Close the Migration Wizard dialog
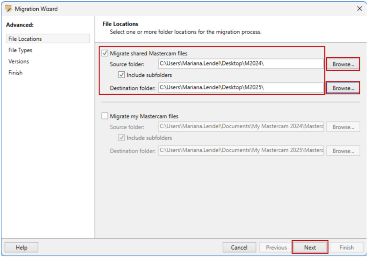Image resolution: width=369 pixels, height=258 pixels. click(x=359, y=9)
